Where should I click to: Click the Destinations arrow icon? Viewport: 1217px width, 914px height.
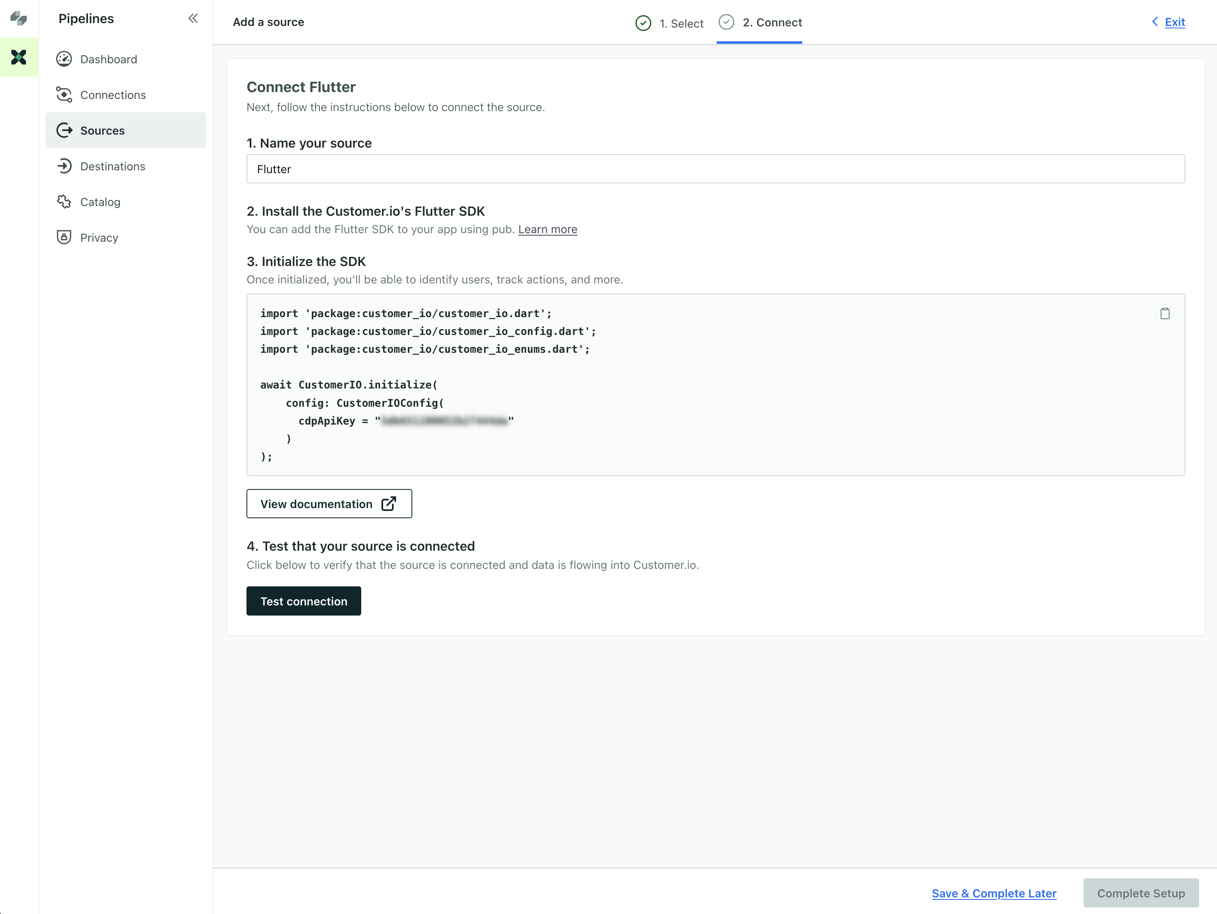click(x=64, y=166)
